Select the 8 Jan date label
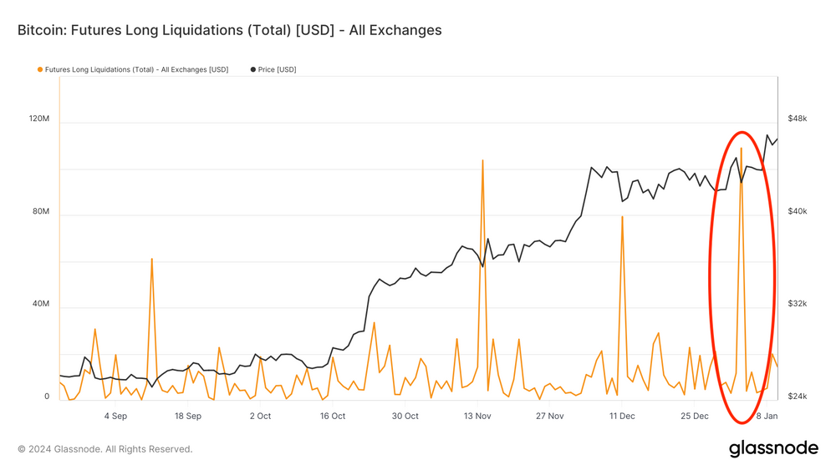Screen dimensions: 836x470 click(767, 416)
